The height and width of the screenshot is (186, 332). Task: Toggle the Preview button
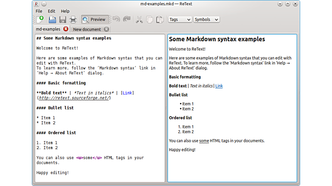(95, 19)
